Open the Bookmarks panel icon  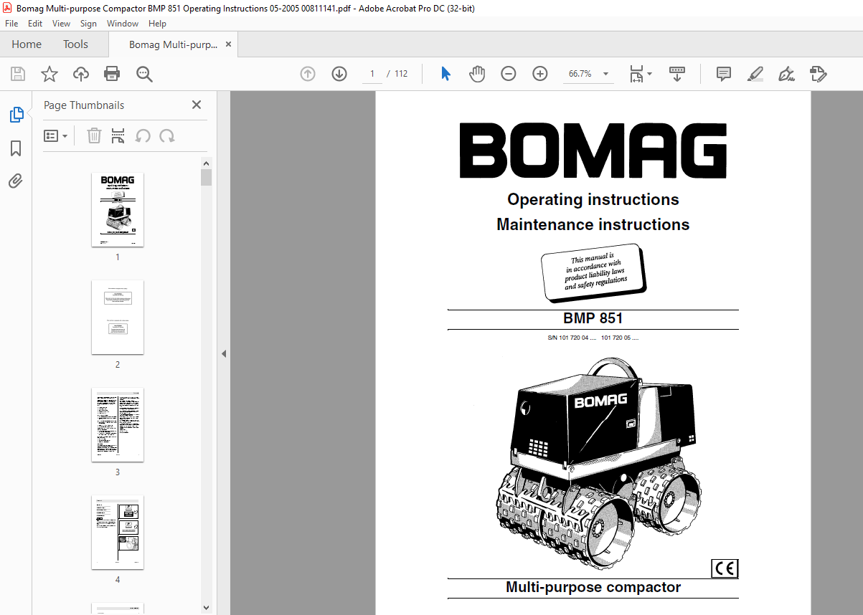click(x=16, y=148)
